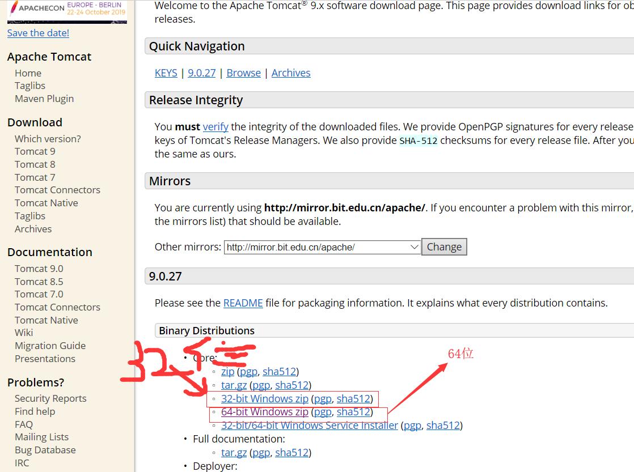Open the Save the date! link
Screen dimensions: 634x472
[x=38, y=33]
